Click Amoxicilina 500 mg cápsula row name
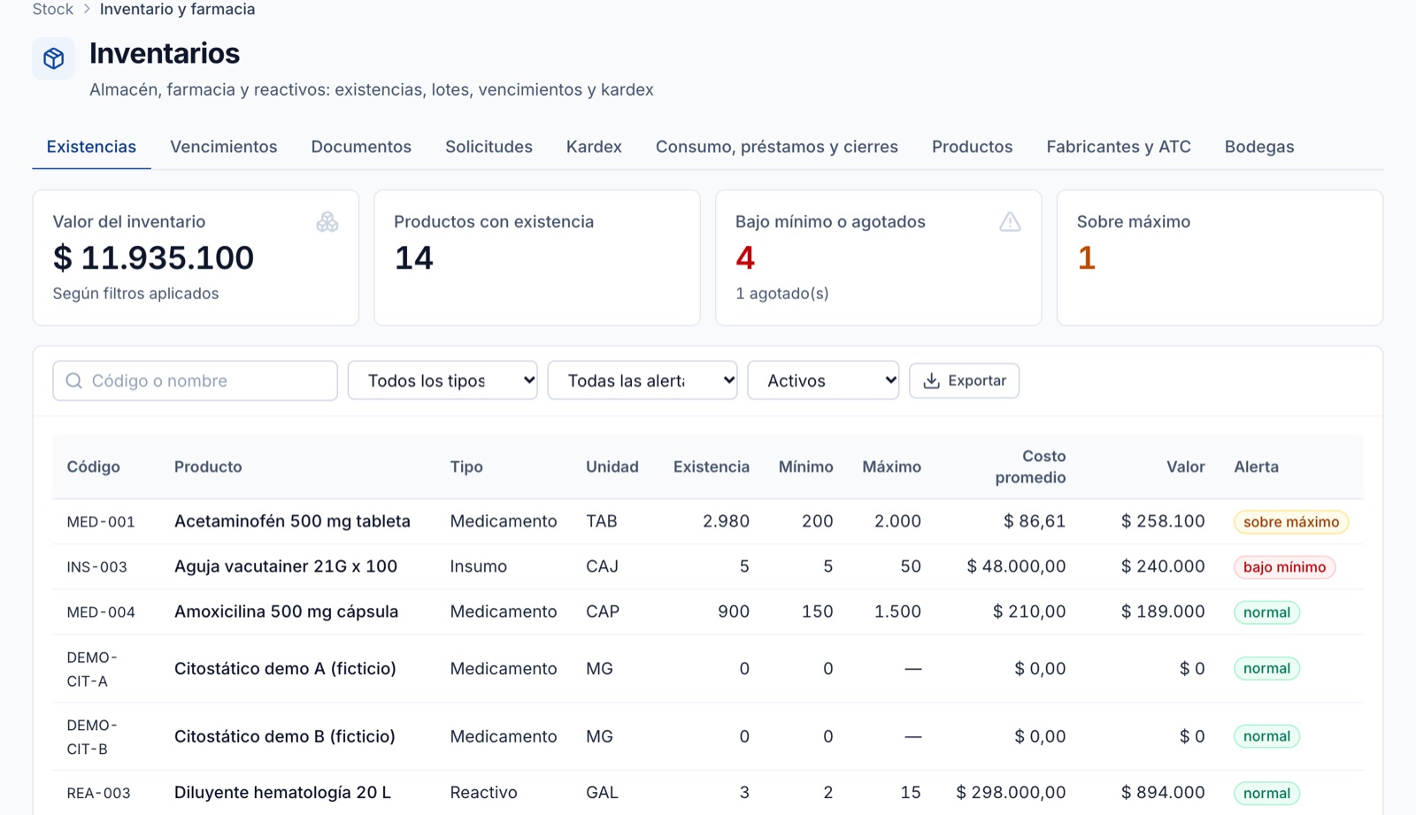Image resolution: width=1416 pixels, height=815 pixels. coord(286,611)
